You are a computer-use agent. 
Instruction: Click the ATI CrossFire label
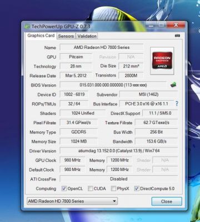click(x=43, y=179)
